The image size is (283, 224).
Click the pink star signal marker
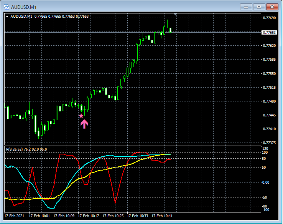(81, 116)
